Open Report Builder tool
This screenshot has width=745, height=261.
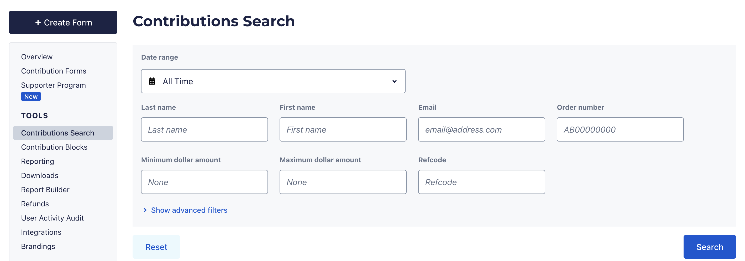tap(45, 190)
